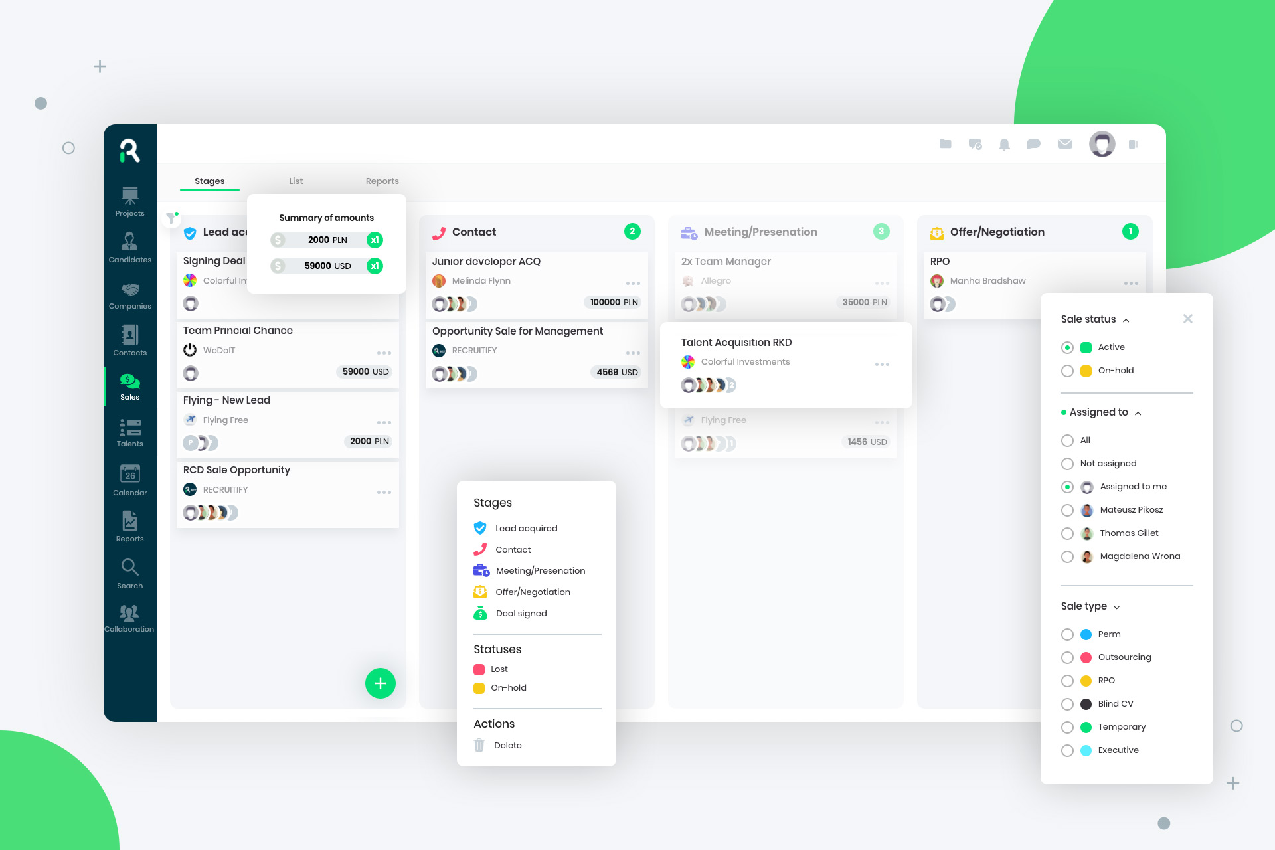Viewport: 1275px width, 850px height.
Task: Open the mail icon in top bar
Action: pos(1064,144)
